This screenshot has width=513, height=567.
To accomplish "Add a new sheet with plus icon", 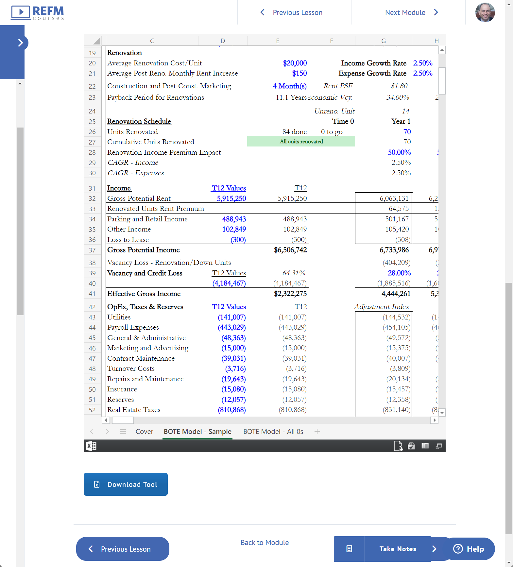I will (317, 431).
